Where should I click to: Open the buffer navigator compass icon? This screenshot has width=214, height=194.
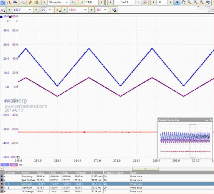(x=145, y=2)
